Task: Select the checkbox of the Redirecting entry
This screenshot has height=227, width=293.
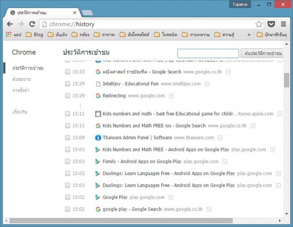Action: click(x=68, y=96)
